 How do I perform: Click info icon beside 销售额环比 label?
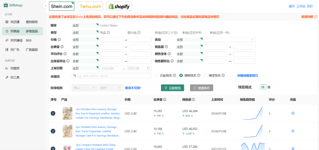tap(172, 61)
